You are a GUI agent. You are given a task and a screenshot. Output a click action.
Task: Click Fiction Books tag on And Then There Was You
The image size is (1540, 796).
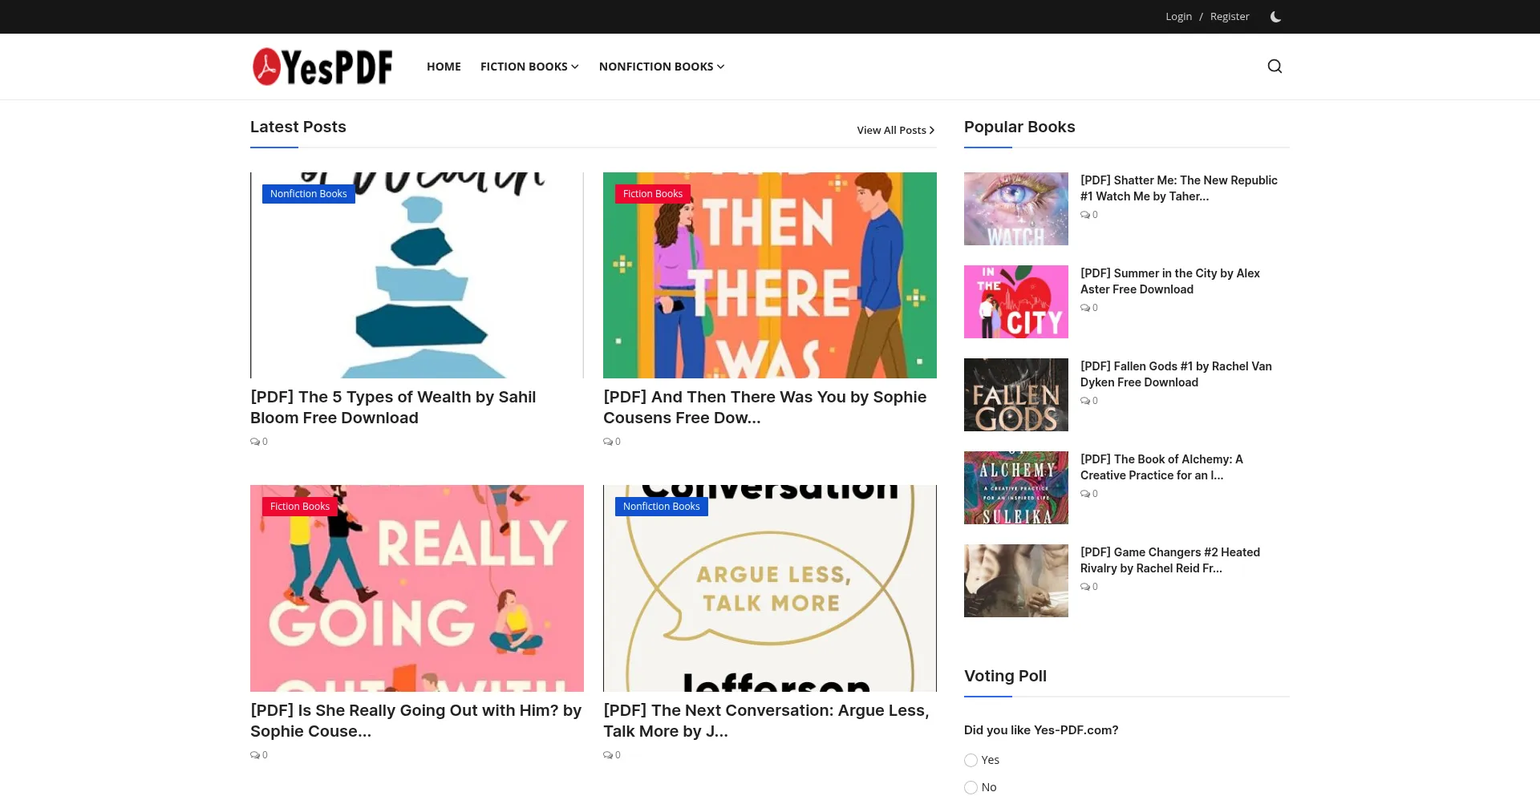[653, 194]
